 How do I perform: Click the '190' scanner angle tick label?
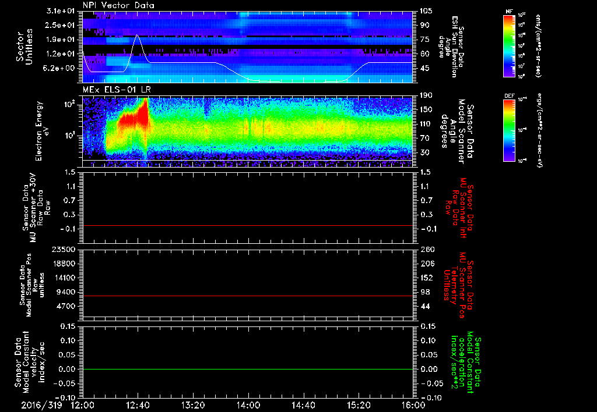426,95
